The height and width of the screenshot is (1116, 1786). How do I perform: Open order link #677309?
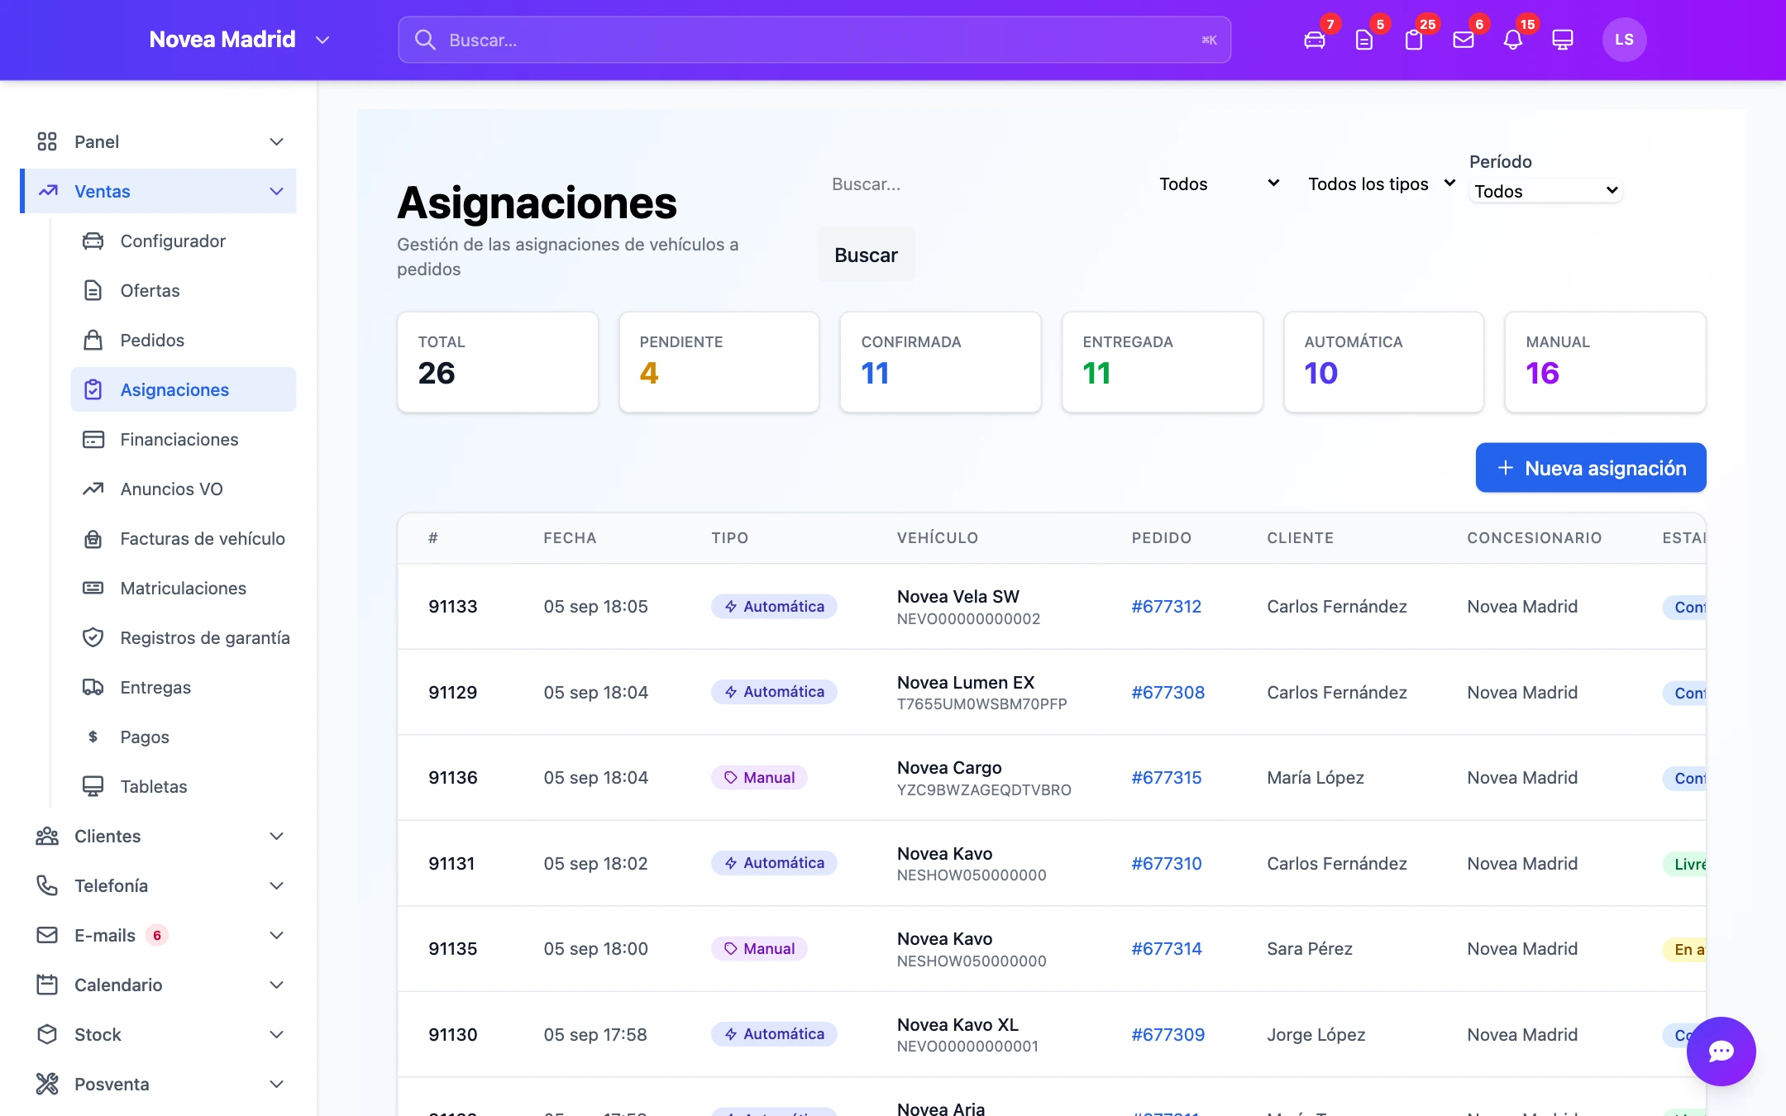pos(1168,1034)
